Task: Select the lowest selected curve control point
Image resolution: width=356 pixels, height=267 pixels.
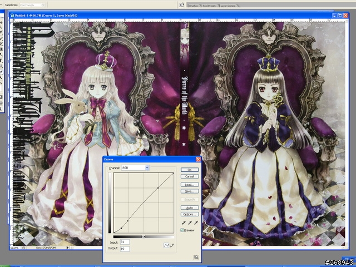Action: coord(121,228)
